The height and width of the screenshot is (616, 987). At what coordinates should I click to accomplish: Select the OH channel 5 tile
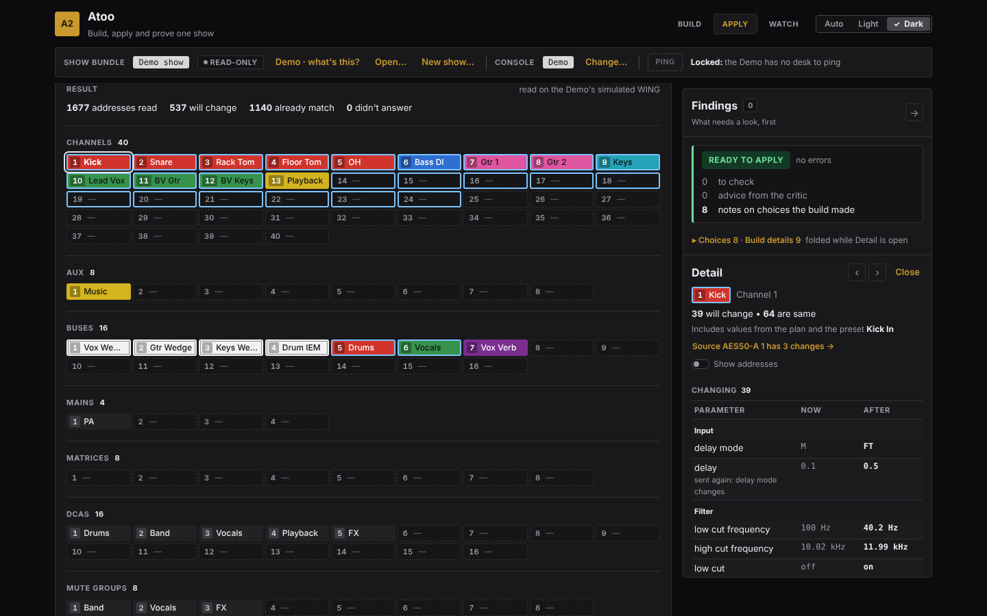click(363, 162)
